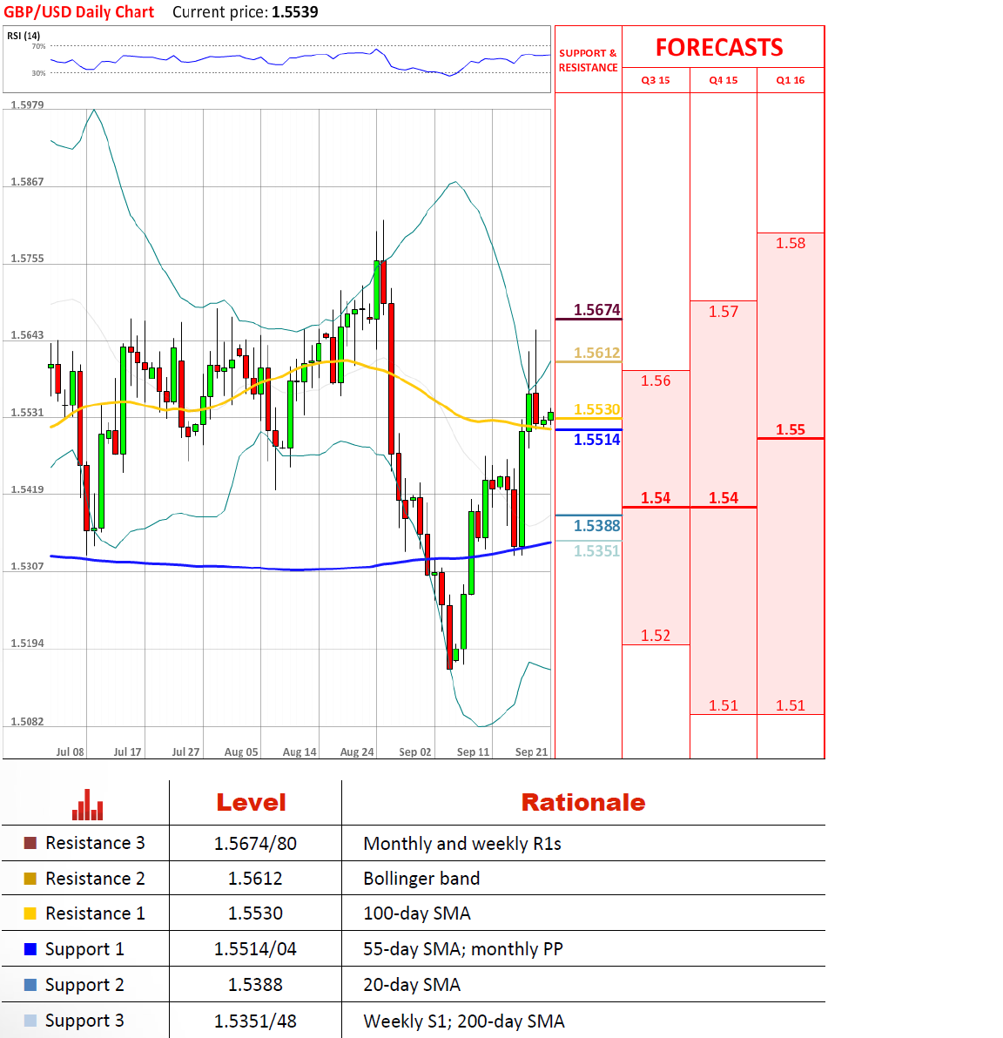Screen dimensions: 1003x1038
Task: Click the 1.56 value in Q3 15 column
Action: (656, 381)
